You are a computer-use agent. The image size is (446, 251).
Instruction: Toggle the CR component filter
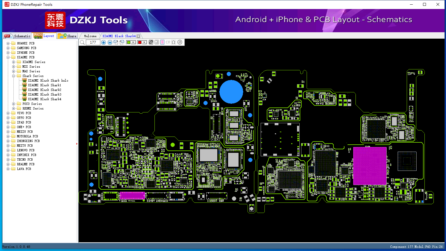point(168,42)
